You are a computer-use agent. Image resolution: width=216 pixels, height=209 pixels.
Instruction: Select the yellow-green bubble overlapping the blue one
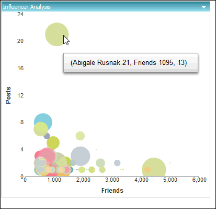pyautogui.click(x=41, y=129)
